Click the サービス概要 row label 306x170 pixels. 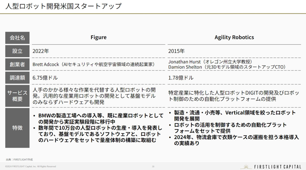point(17,96)
